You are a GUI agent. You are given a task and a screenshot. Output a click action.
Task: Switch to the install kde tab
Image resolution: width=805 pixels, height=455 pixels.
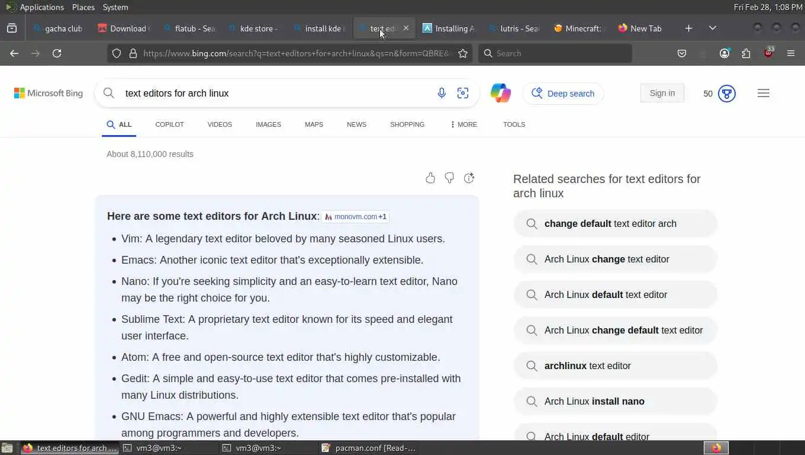pos(318,28)
